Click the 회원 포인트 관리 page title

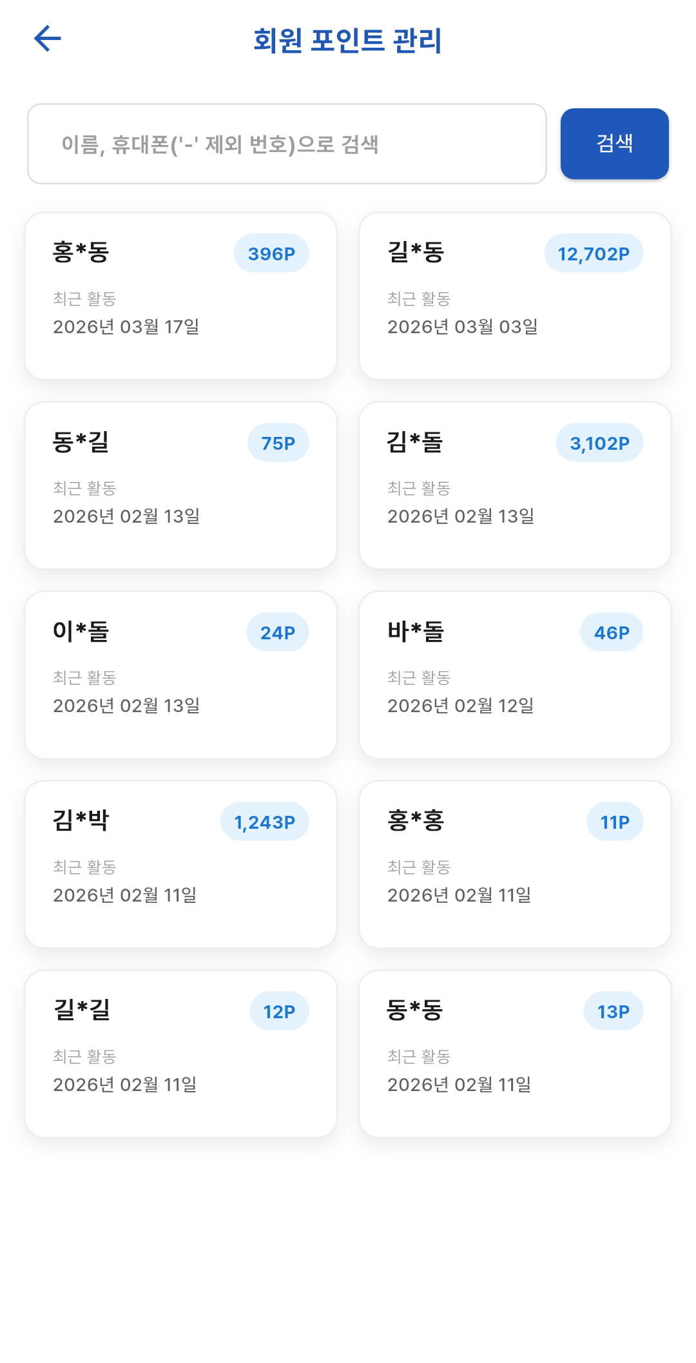pyautogui.click(x=347, y=40)
